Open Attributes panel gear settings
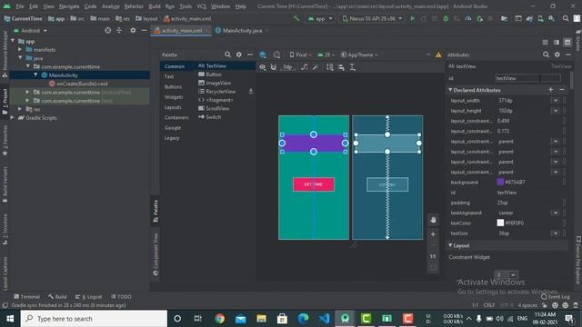582x327 pixels. click(x=557, y=54)
